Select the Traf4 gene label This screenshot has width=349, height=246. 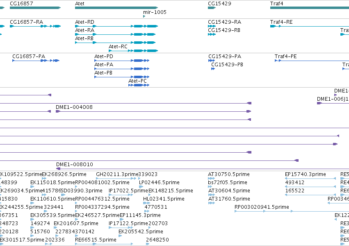pyautogui.click(x=276, y=4)
